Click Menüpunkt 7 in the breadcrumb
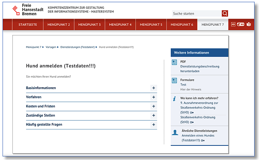 [x=34, y=47]
